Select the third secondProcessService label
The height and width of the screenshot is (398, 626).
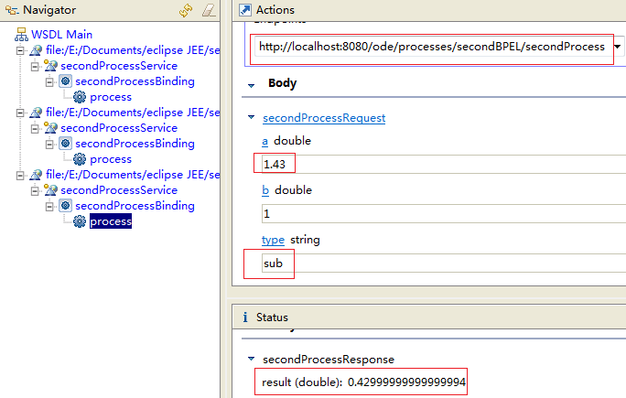pyautogui.click(x=119, y=190)
